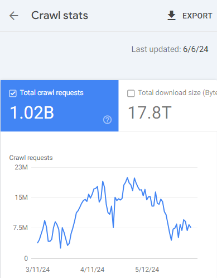Check the Total download size checkbox

131,93
